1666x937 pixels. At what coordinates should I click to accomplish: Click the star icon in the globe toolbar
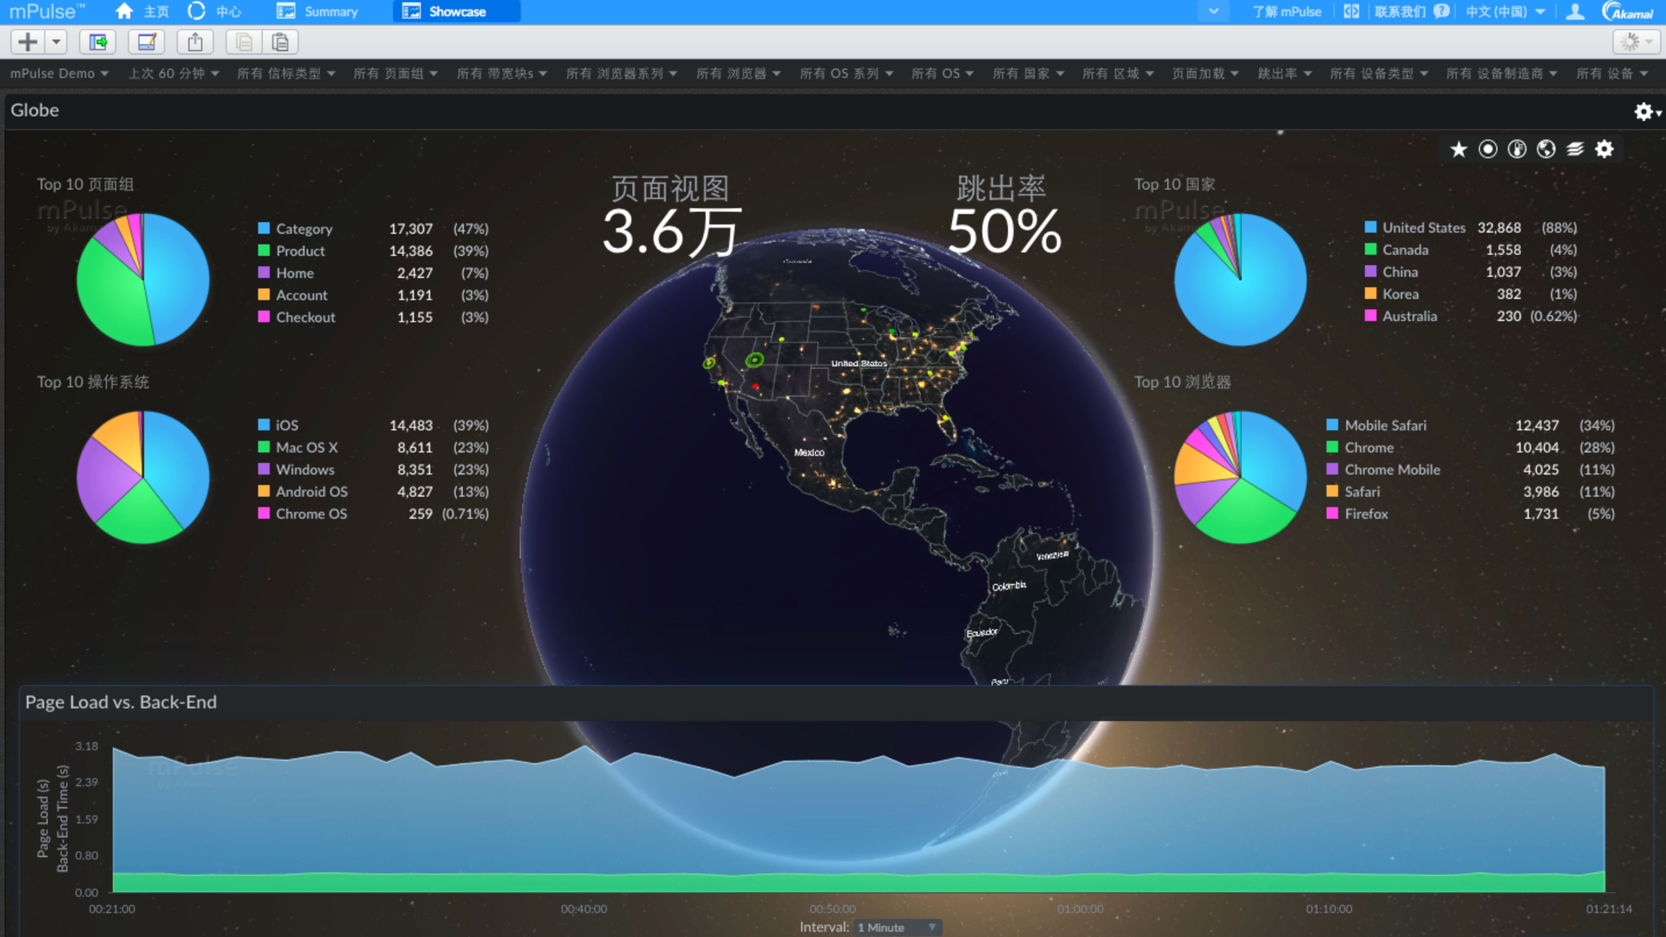click(1459, 149)
